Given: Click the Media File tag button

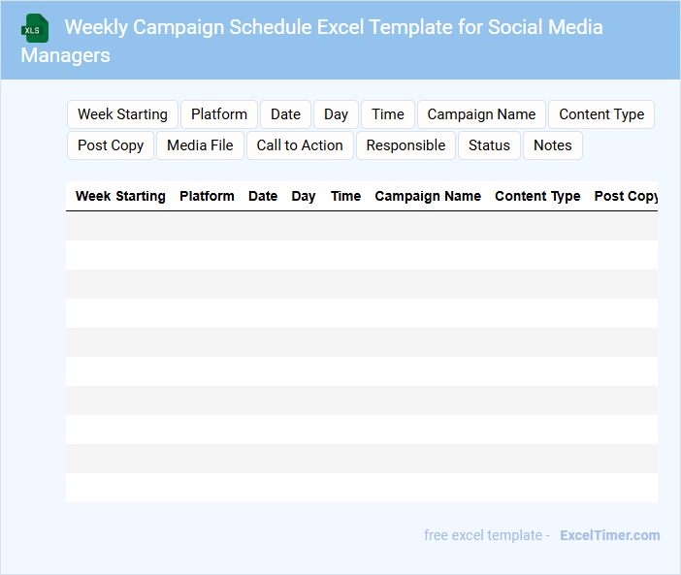Looking at the screenshot, I should pyautogui.click(x=200, y=145).
